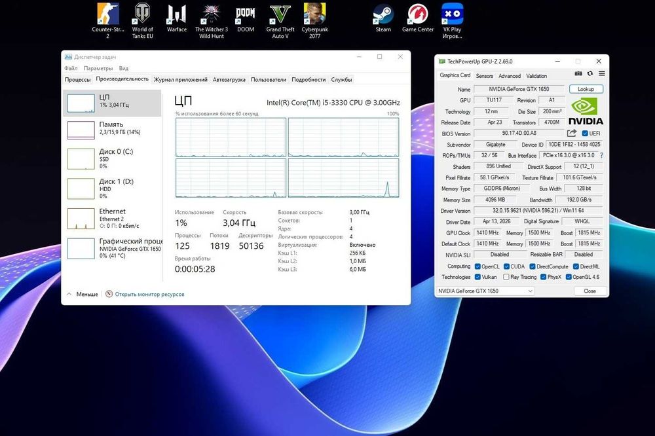Switch to the Sensors tab in GPU-Z
This screenshot has height=436, width=655.
484,76
